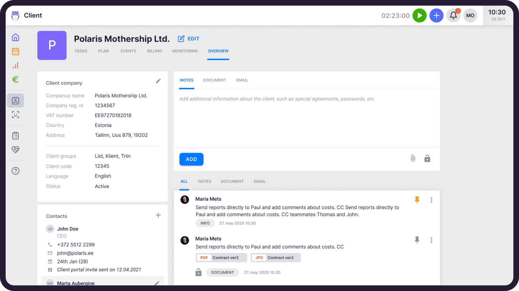Click the blue plus add button
Screen dimensions: 519x291
tap(437, 15)
